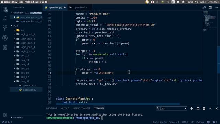Open the Manage settings gear
Image resolution: width=220 pixels, height=124 pixels.
(x=5, y=115)
